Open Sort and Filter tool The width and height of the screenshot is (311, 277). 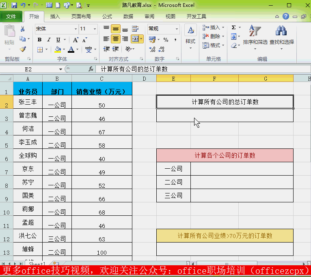pos(255,35)
